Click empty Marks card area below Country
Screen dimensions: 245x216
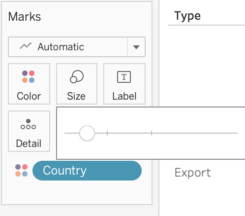click(x=77, y=192)
